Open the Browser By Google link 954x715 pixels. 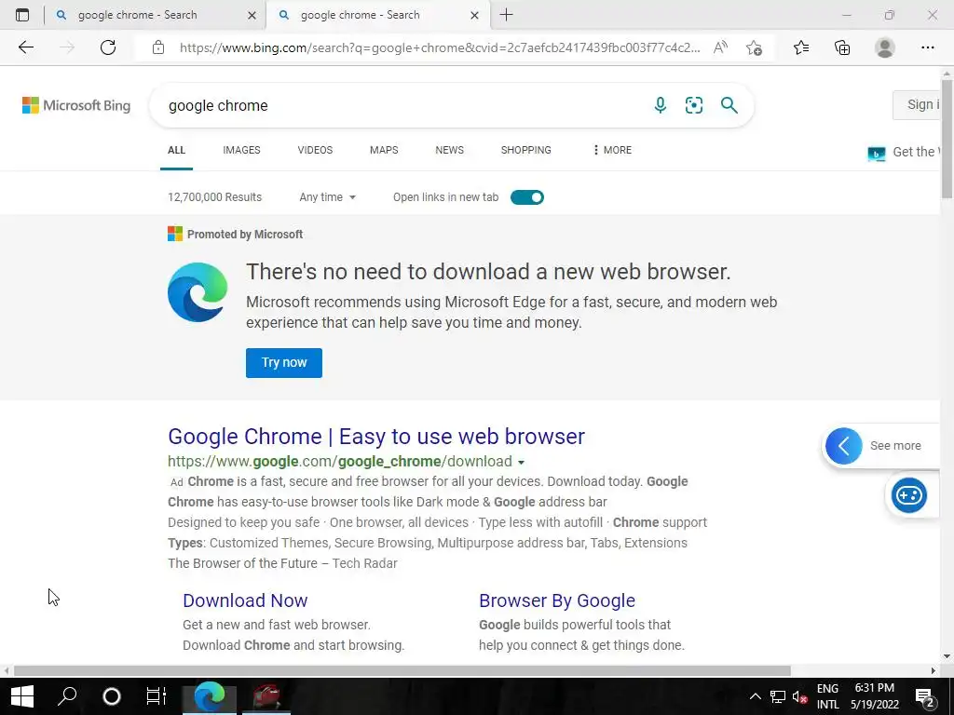tap(557, 600)
